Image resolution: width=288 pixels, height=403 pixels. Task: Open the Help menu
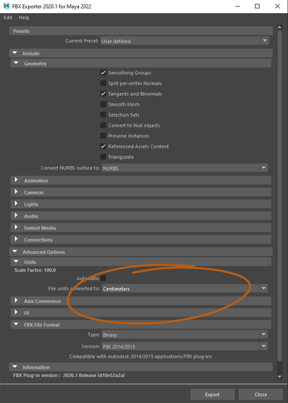(24, 18)
